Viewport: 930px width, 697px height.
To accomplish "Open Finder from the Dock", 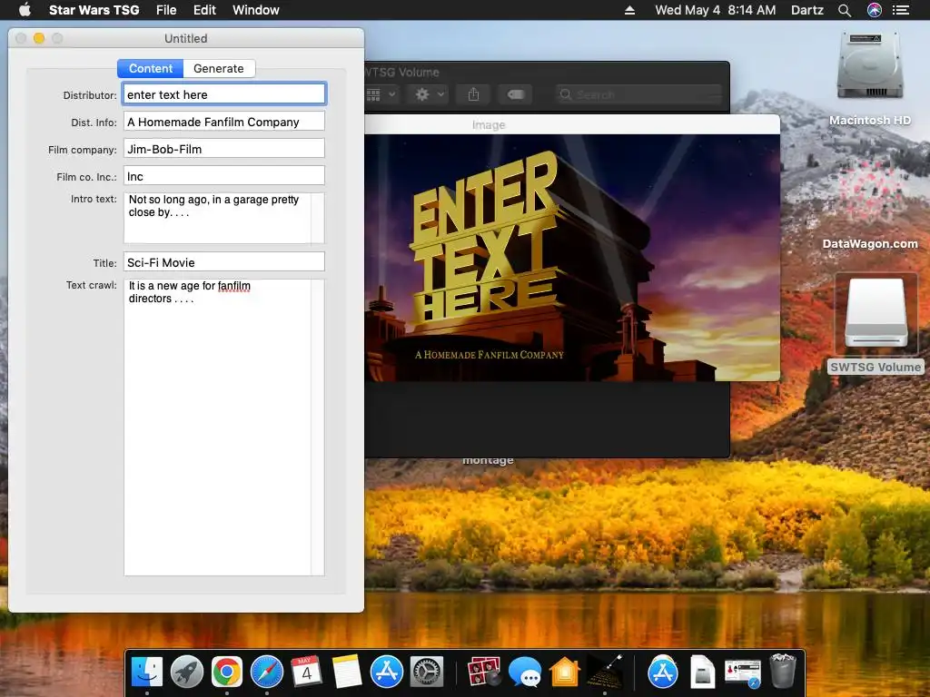I will pos(146,672).
